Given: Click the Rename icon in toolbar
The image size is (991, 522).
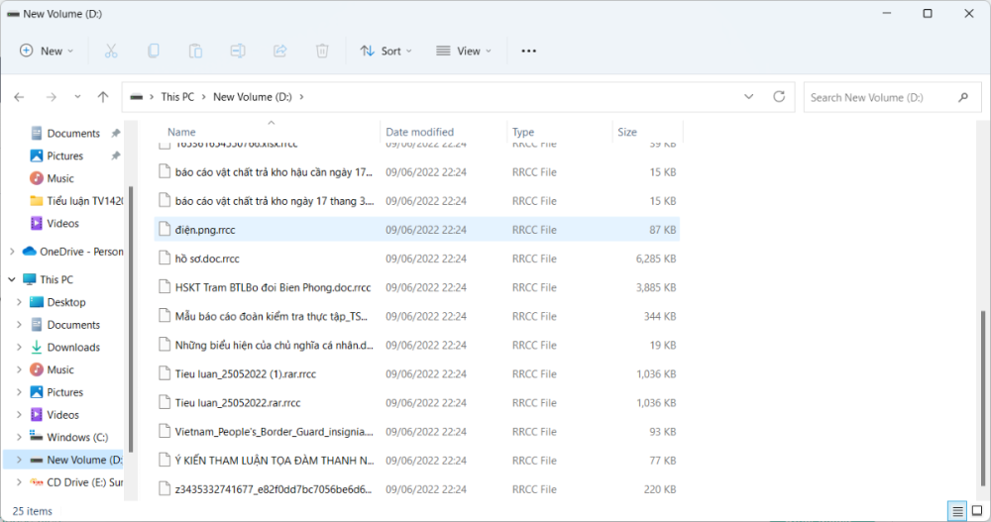Looking at the screenshot, I should pyautogui.click(x=238, y=51).
